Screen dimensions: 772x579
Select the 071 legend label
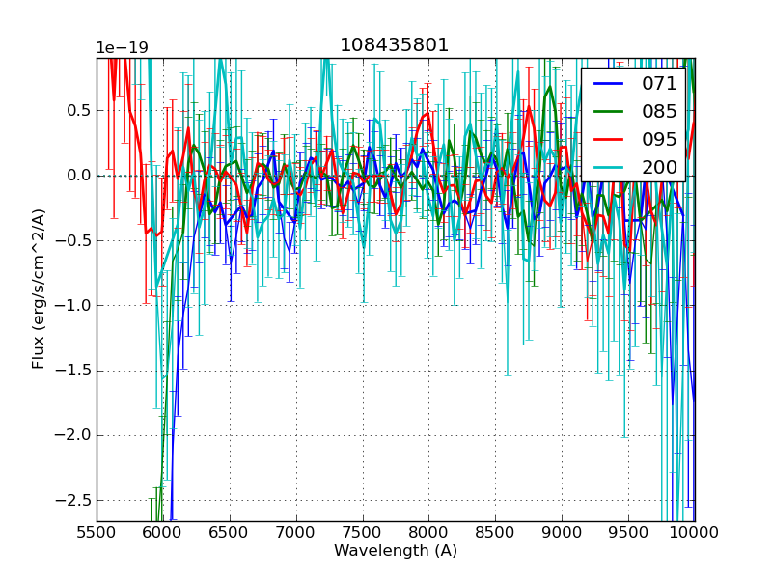659,84
